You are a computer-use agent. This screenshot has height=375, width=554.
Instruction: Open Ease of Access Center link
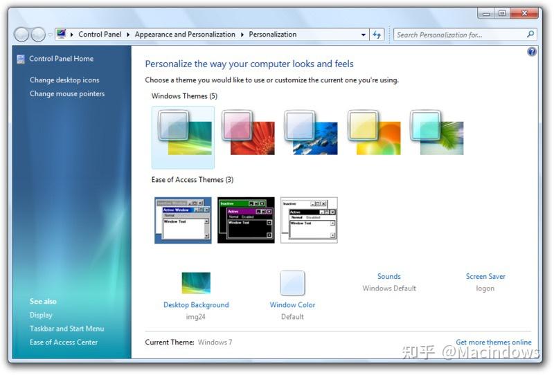[64, 342]
